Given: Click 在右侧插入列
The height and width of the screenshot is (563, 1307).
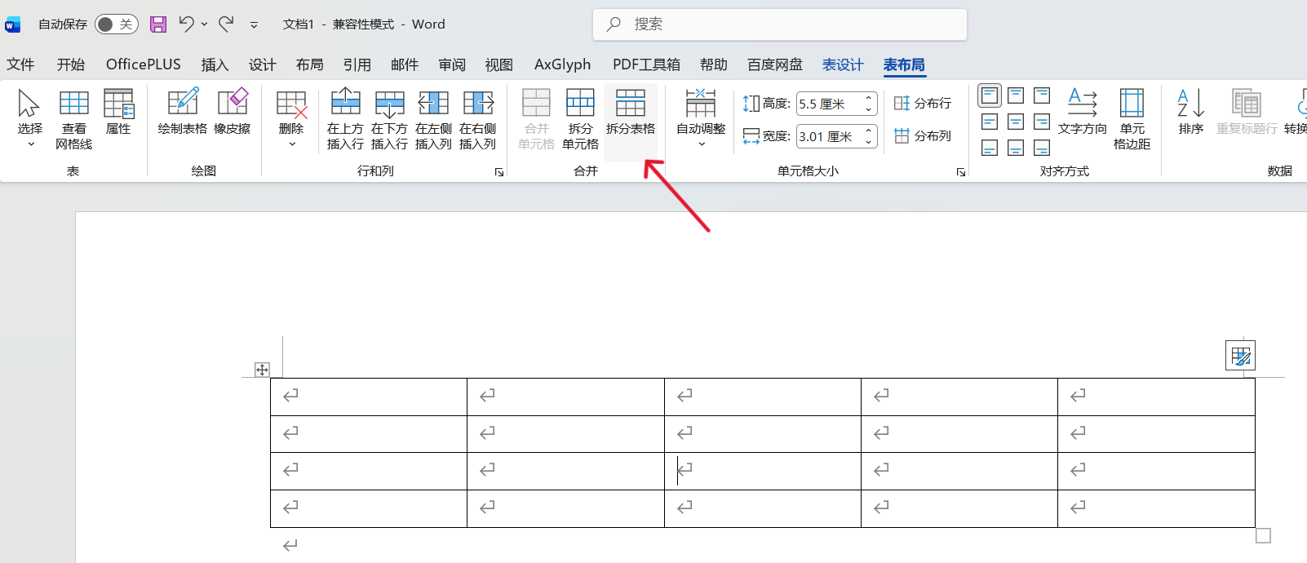Looking at the screenshot, I should (x=477, y=118).
